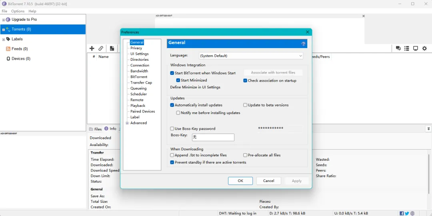432x216 pixels.
Task: Click Associate with torrent files button
Action: [273, 72]
